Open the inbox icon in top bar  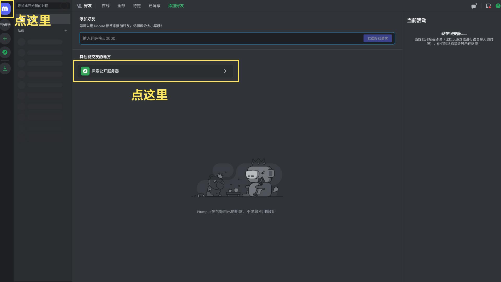click(488, 6)
